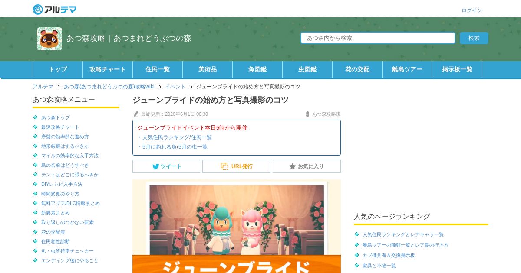Open エンディング後にやること in sidebar
Image resolution: width=521 pixels, height=273 pixels.
(70, 260)
